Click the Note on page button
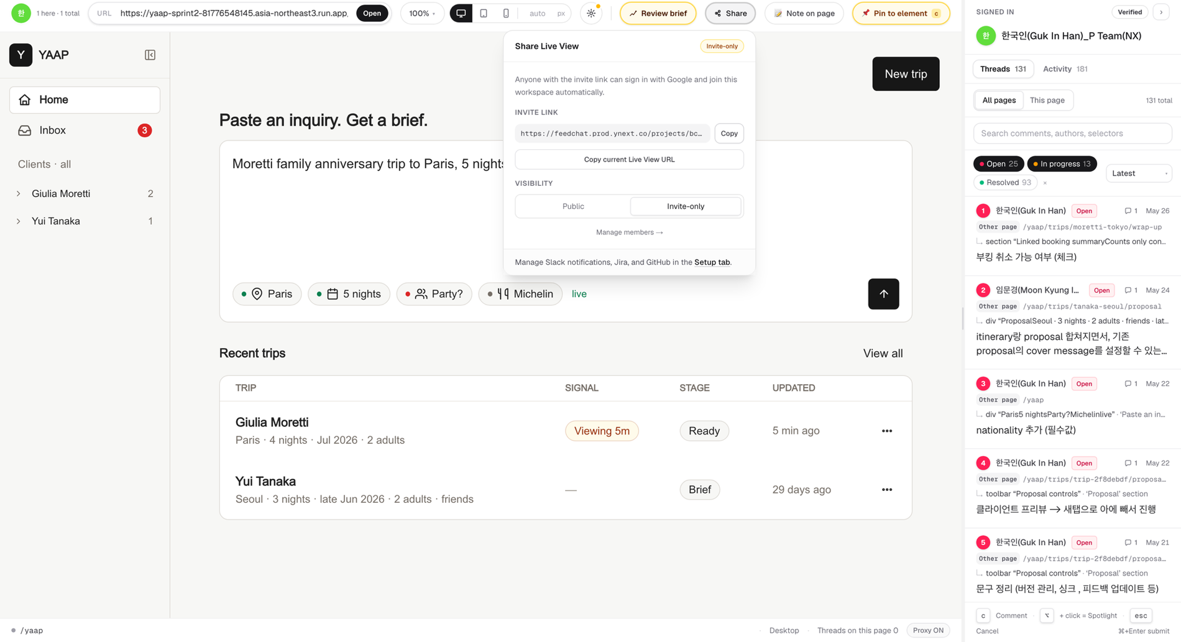 [804, 13]
